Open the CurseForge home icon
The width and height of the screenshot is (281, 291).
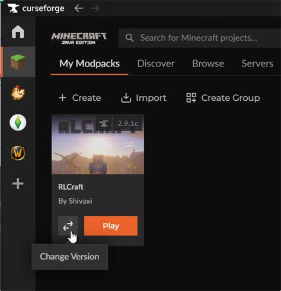click(18, 31)
